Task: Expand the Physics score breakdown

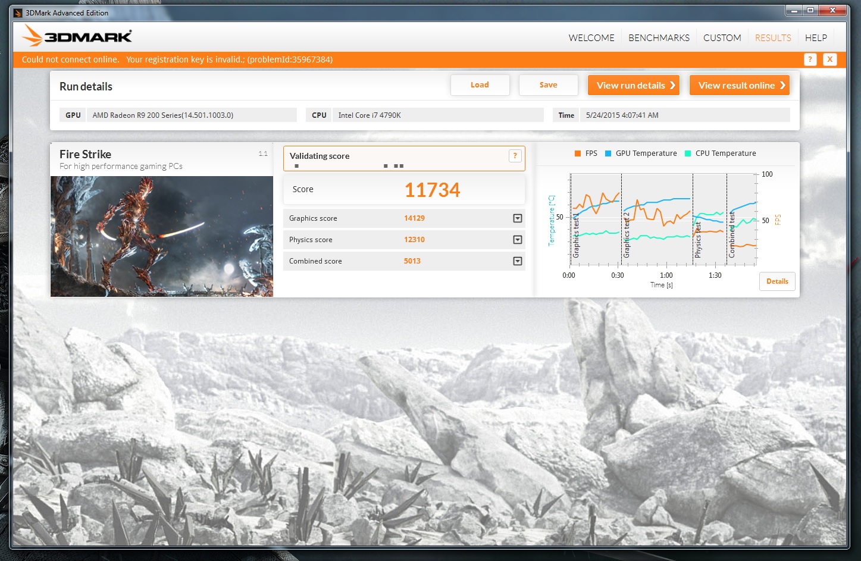Action: (517, 240)
